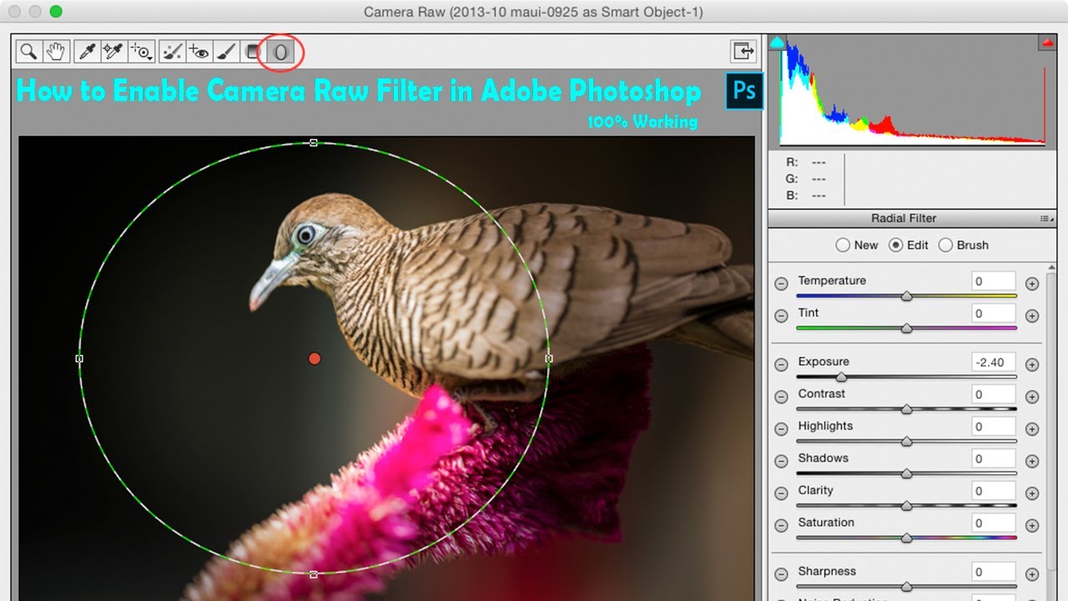Decrease Exposure with minus button
The height and width of the screenshot is (601, 1068).
[x=781, y=365]
